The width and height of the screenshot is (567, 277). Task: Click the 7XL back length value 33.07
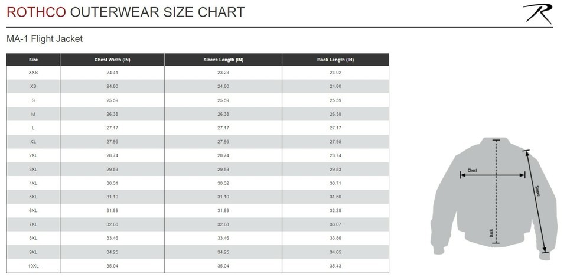click(x=335, y=224)
